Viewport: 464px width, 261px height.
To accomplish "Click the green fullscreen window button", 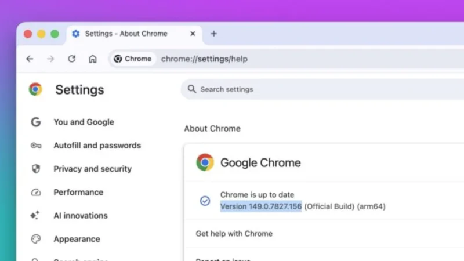I will click(x=55, y=34).
